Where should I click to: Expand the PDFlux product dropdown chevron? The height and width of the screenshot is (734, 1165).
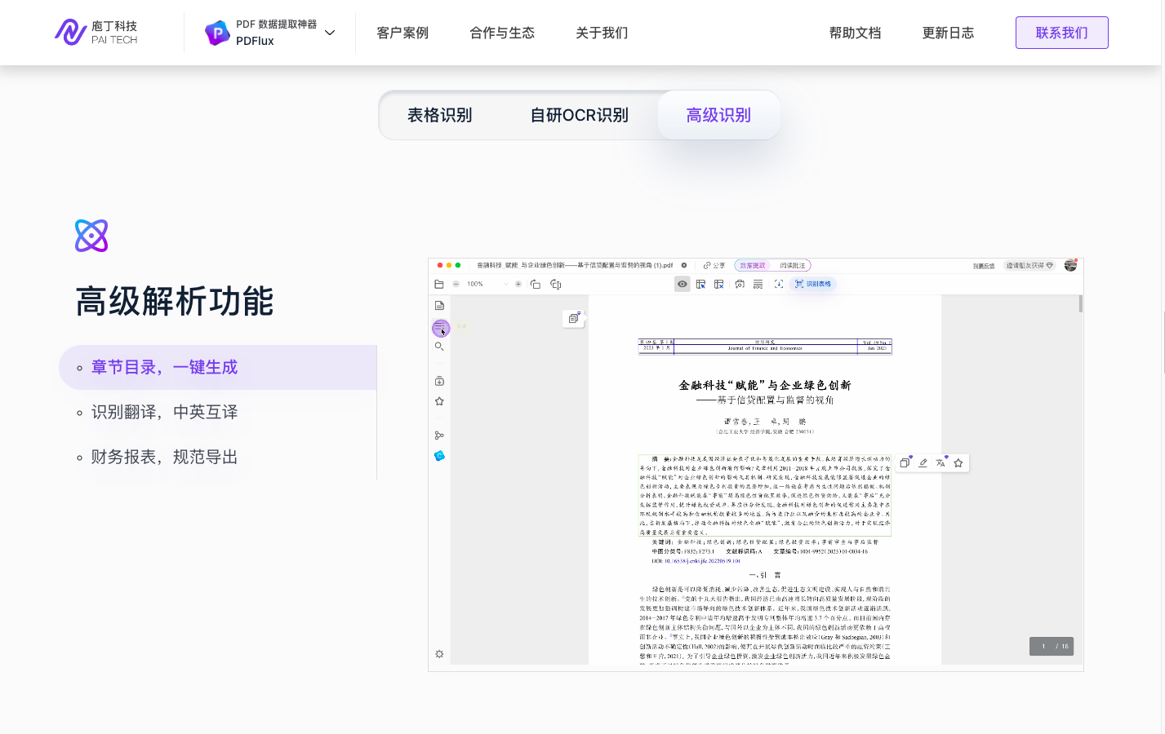(x=330, y=33)
